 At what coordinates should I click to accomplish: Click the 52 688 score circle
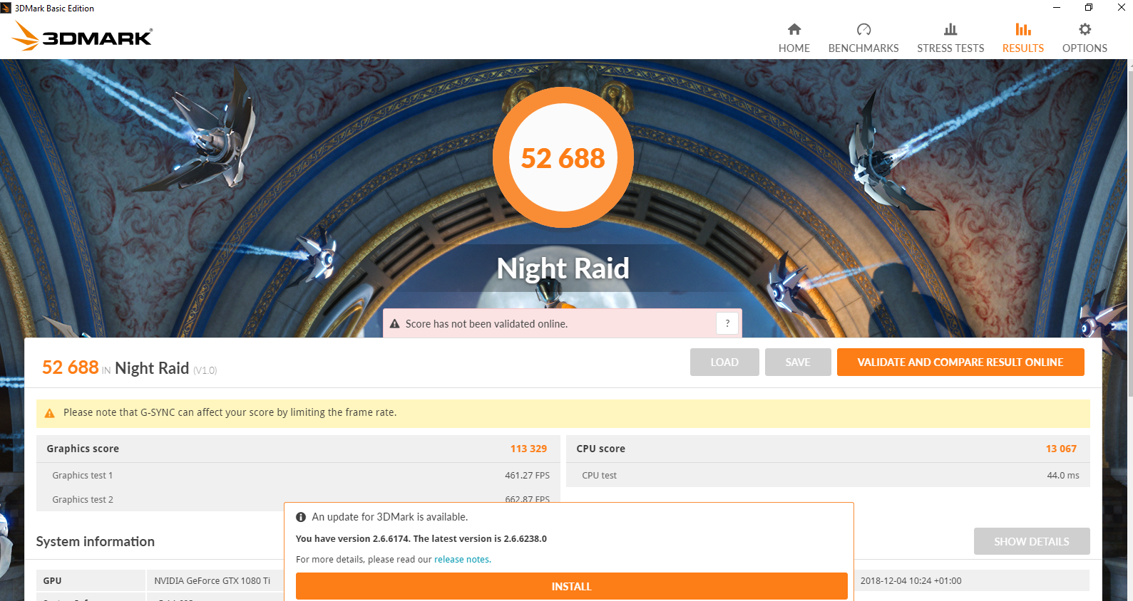(563, 157)
